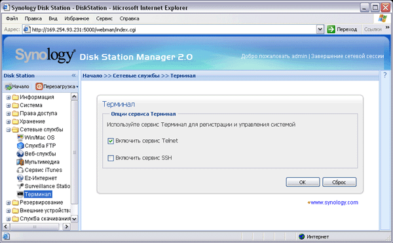The height and width of the screenshot is (243, 393).
Task: Click Начало in the breadcrumb
Action: tap(92, 76)
